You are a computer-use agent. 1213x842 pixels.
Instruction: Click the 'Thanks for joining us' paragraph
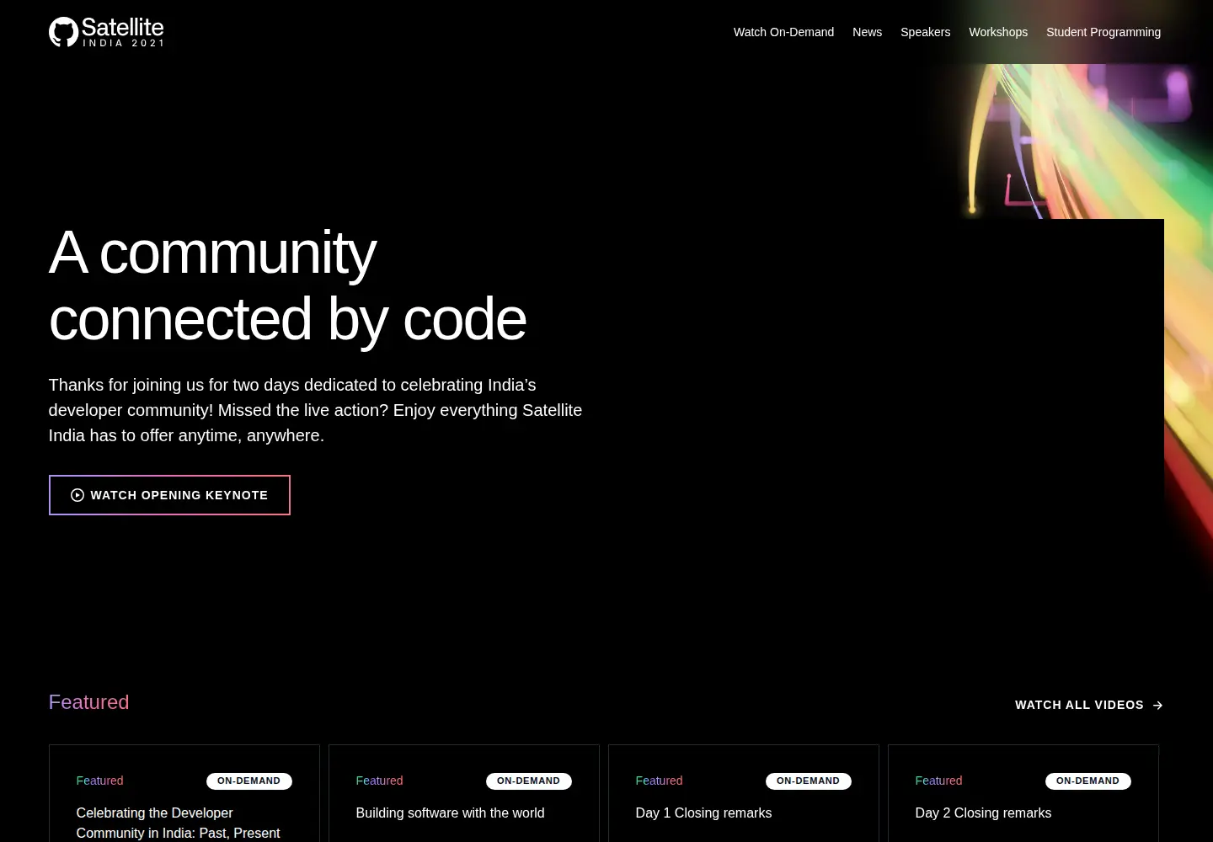315,410
